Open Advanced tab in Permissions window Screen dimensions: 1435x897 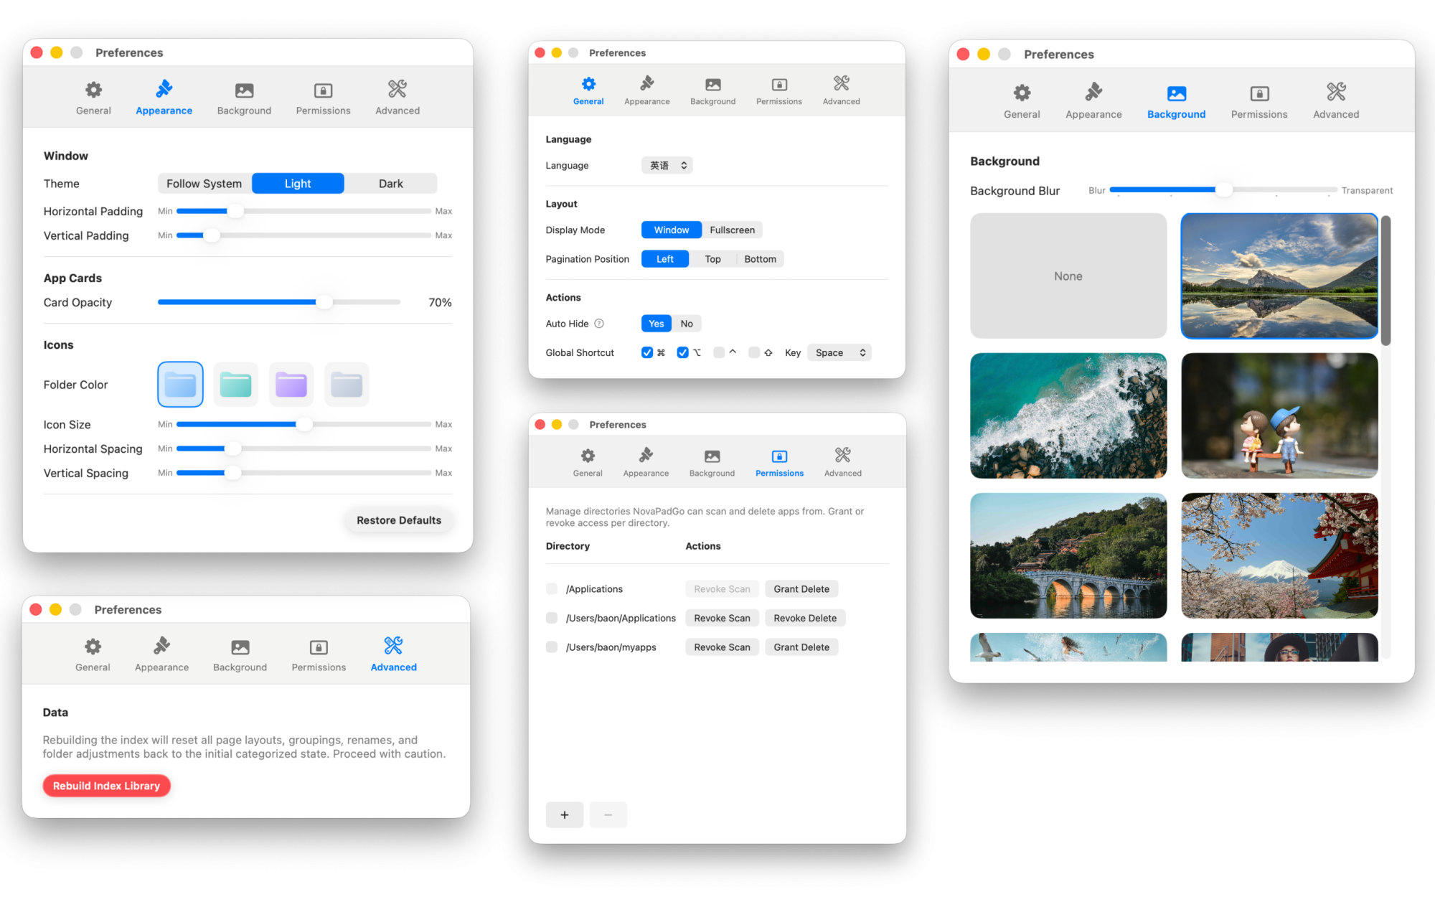[842, 461]
